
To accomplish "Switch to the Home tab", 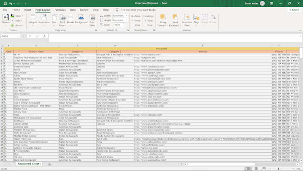I will tap(16, 10).
